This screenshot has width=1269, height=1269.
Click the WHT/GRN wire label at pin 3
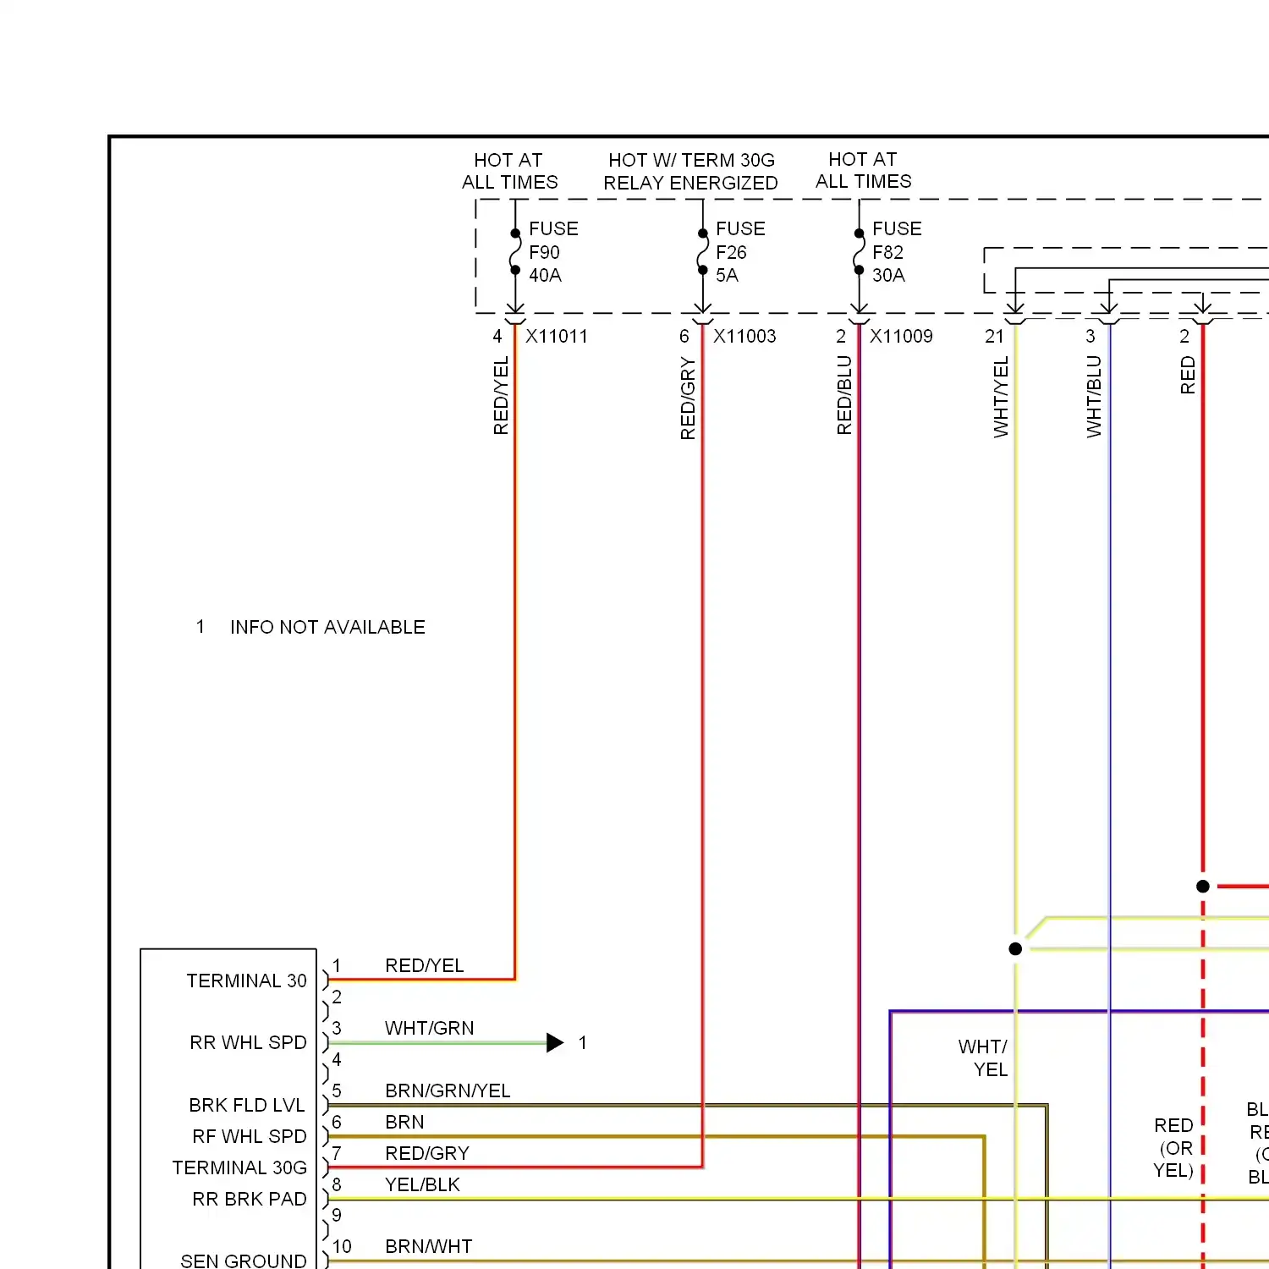[x=429, y=1028]
